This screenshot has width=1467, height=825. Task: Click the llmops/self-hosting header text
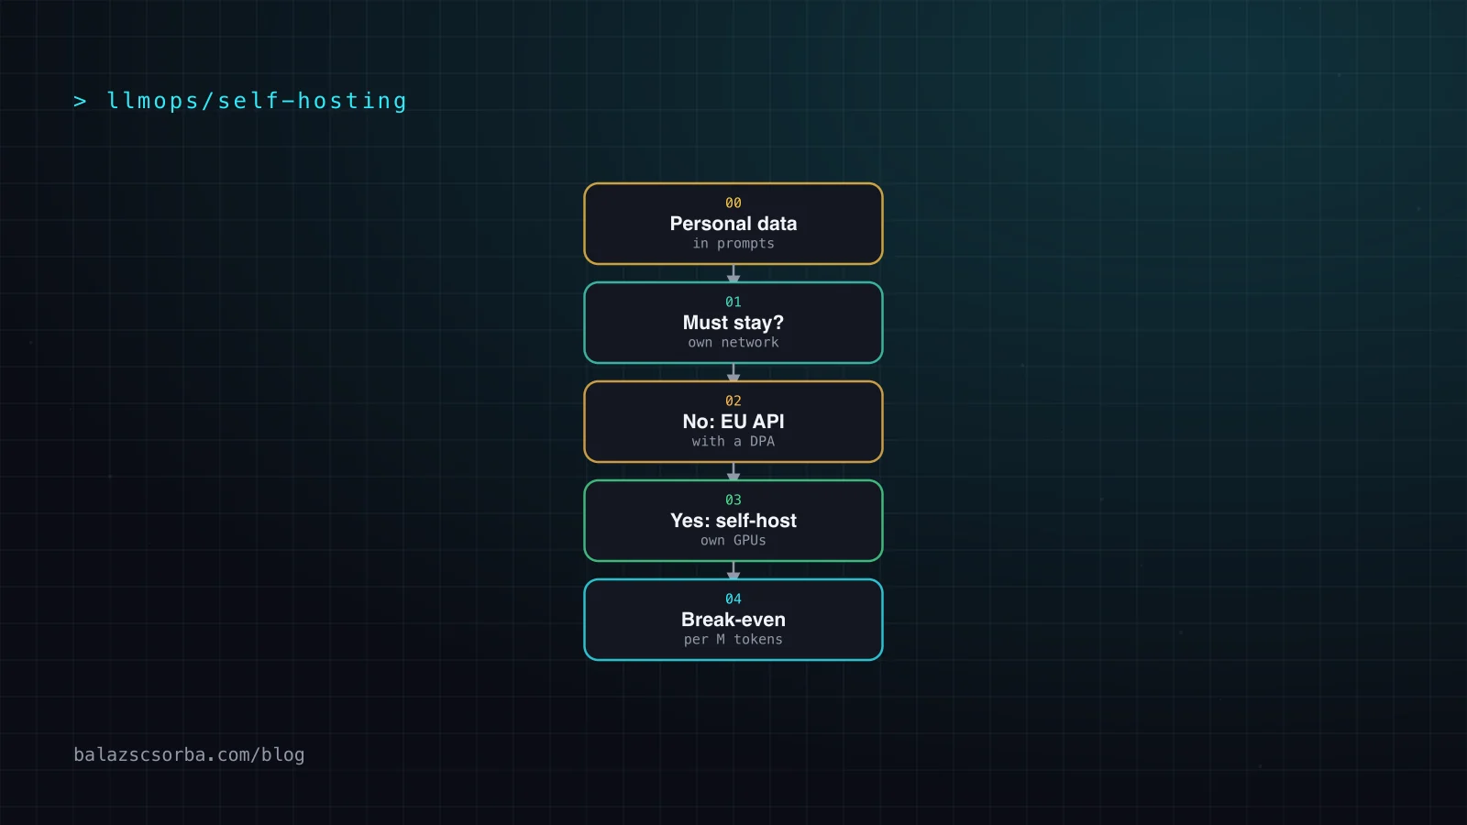click(x=257, y=101)
